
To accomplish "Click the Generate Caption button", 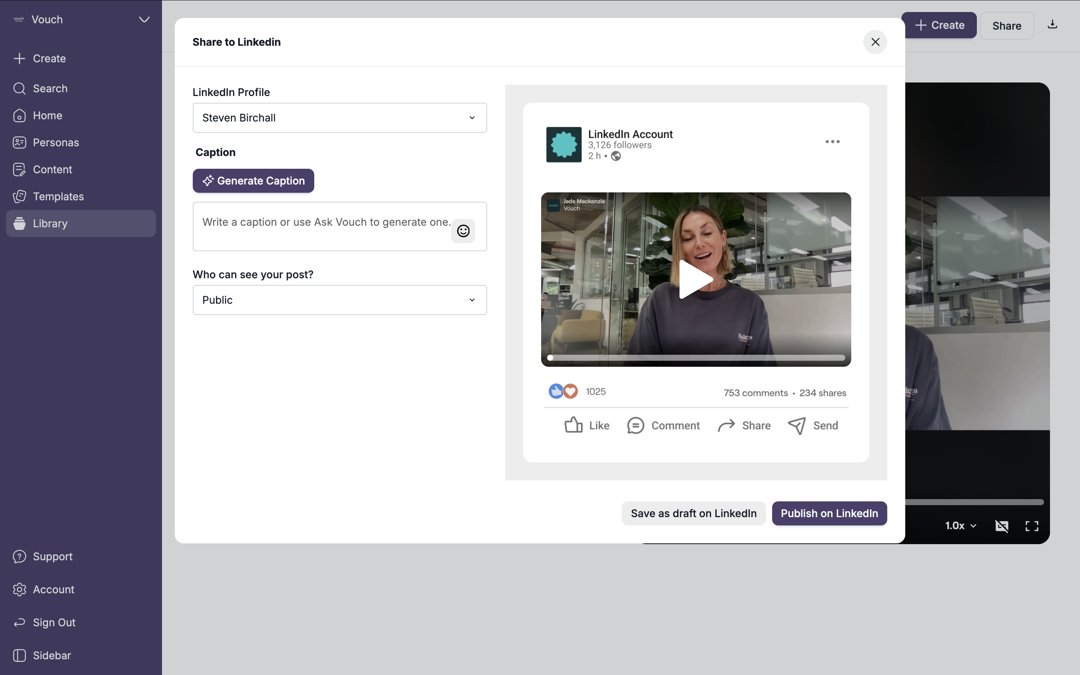I will [x=253, y=181].
